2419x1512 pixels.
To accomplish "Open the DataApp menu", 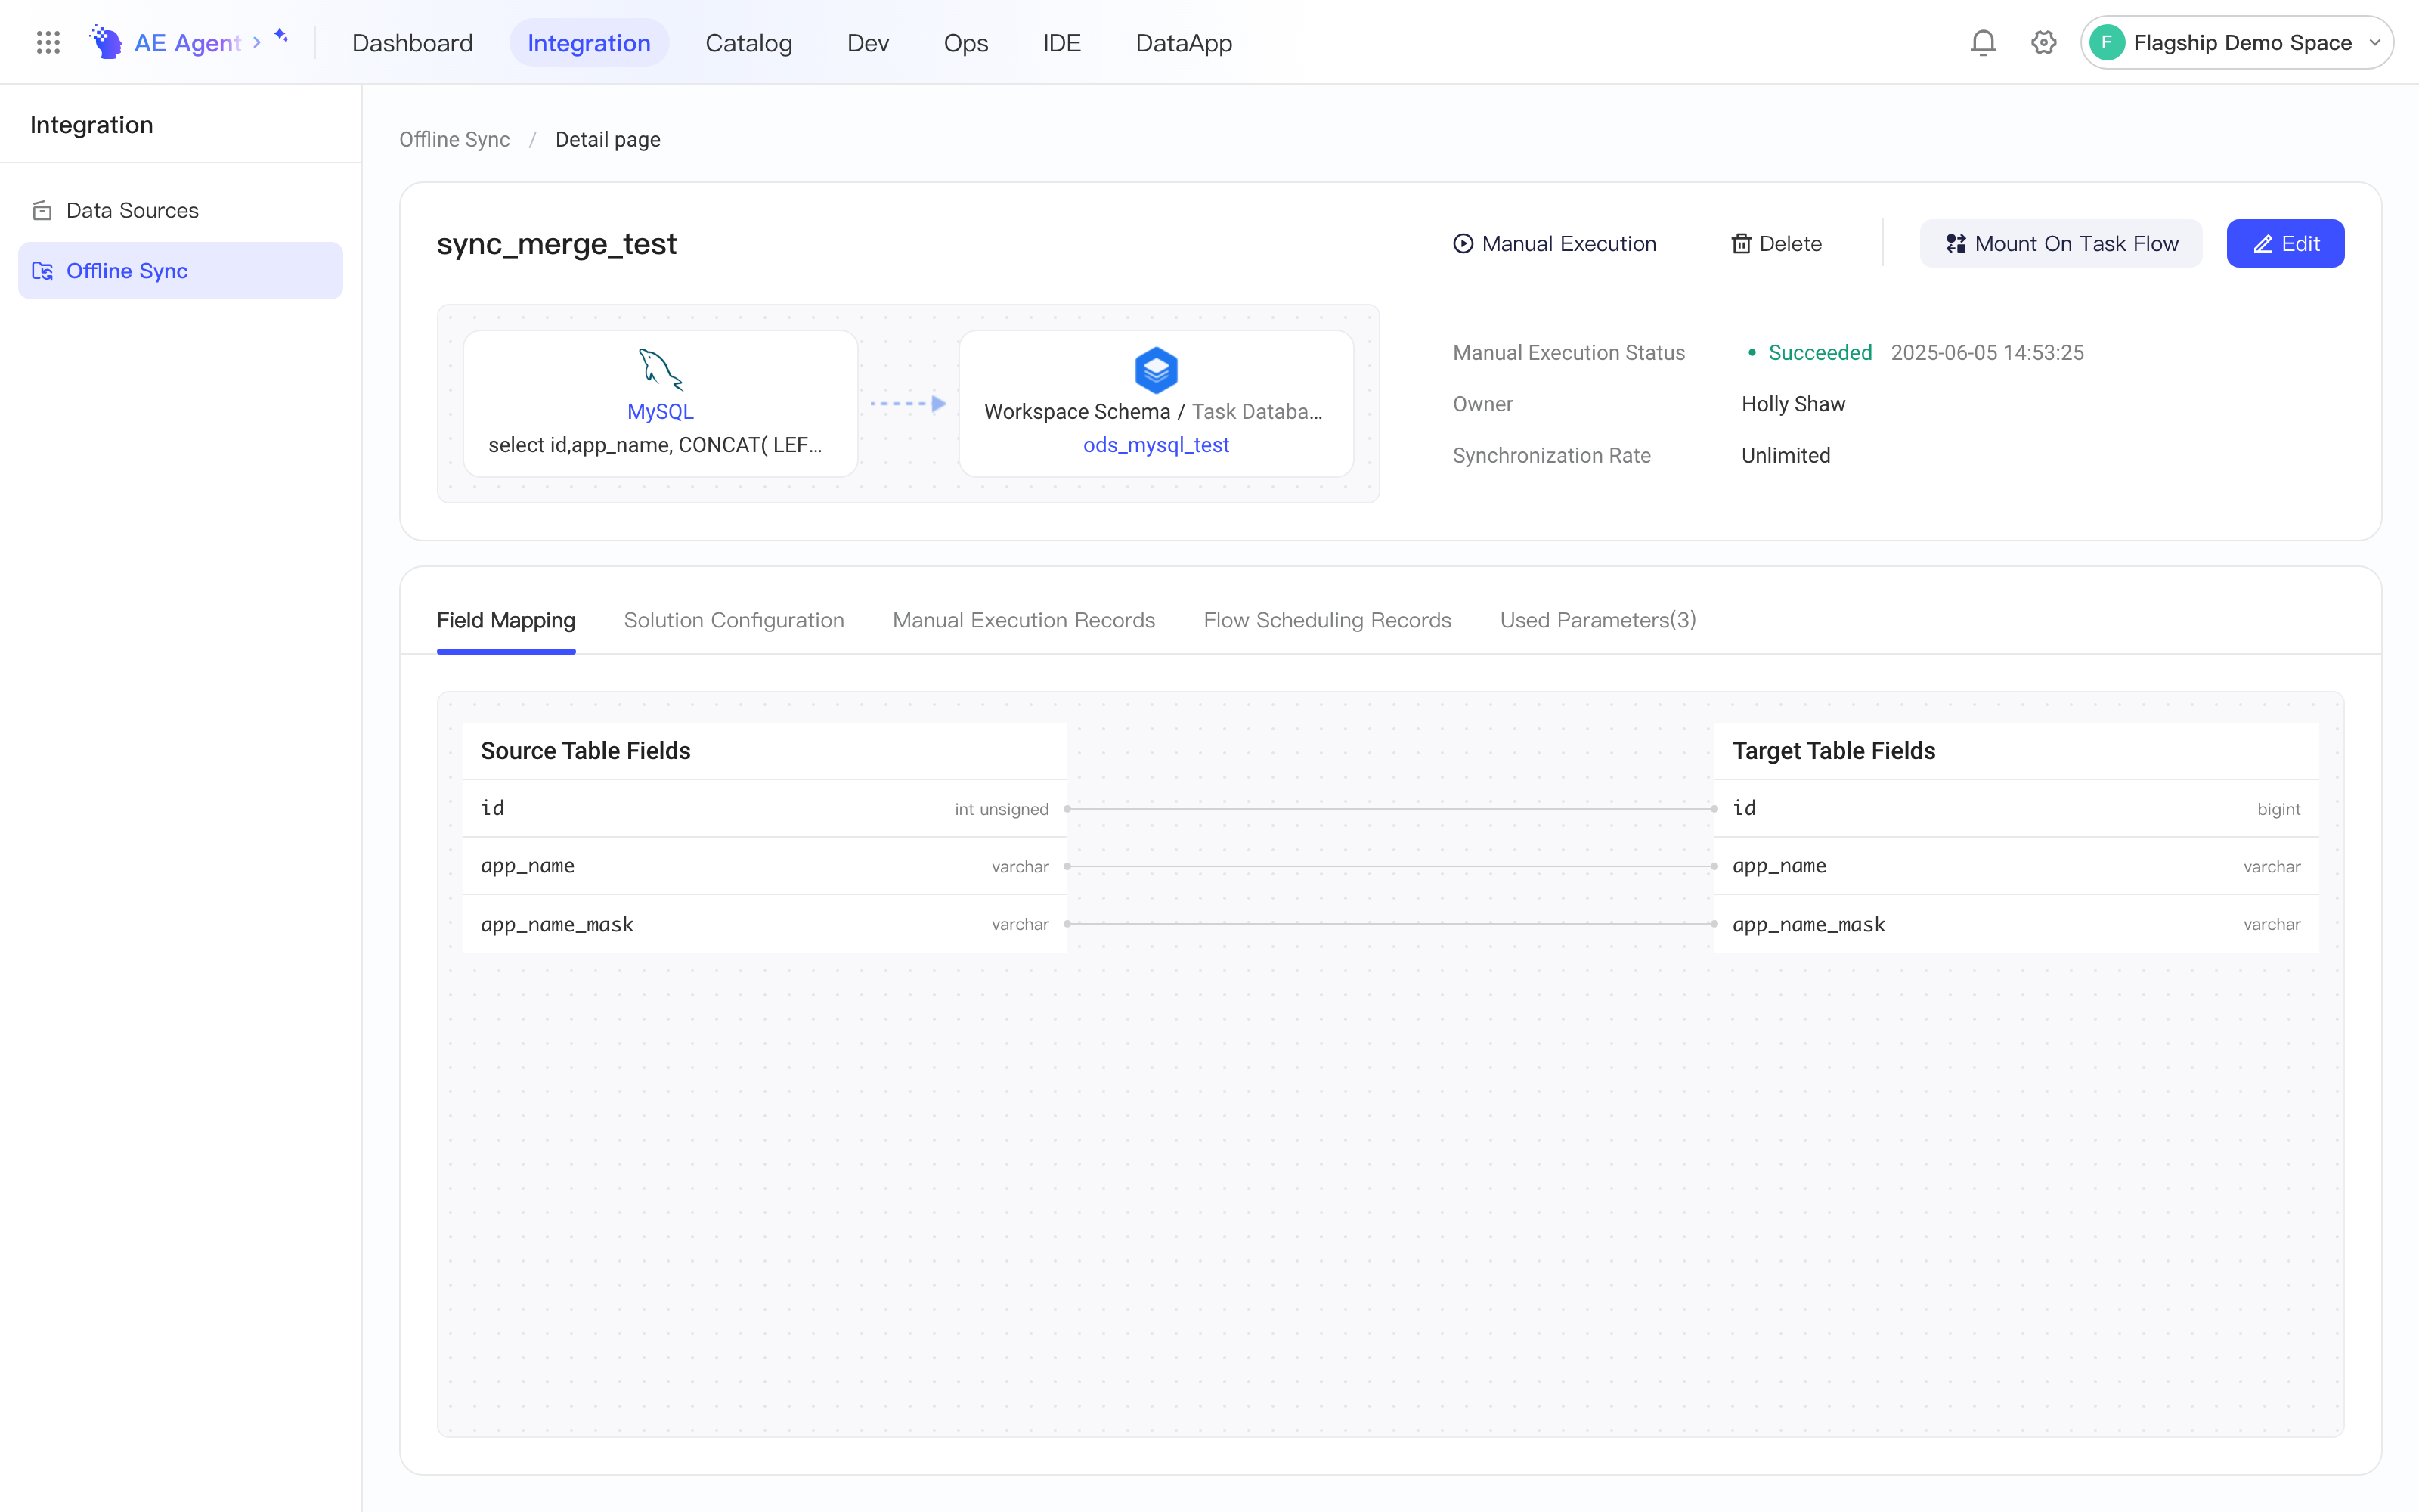I will point(1184,43).
